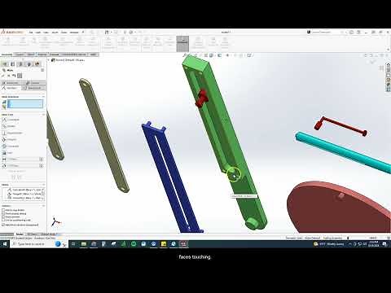Collapse the Mates list section
The image size is (391, 293).
pos(43,185)
